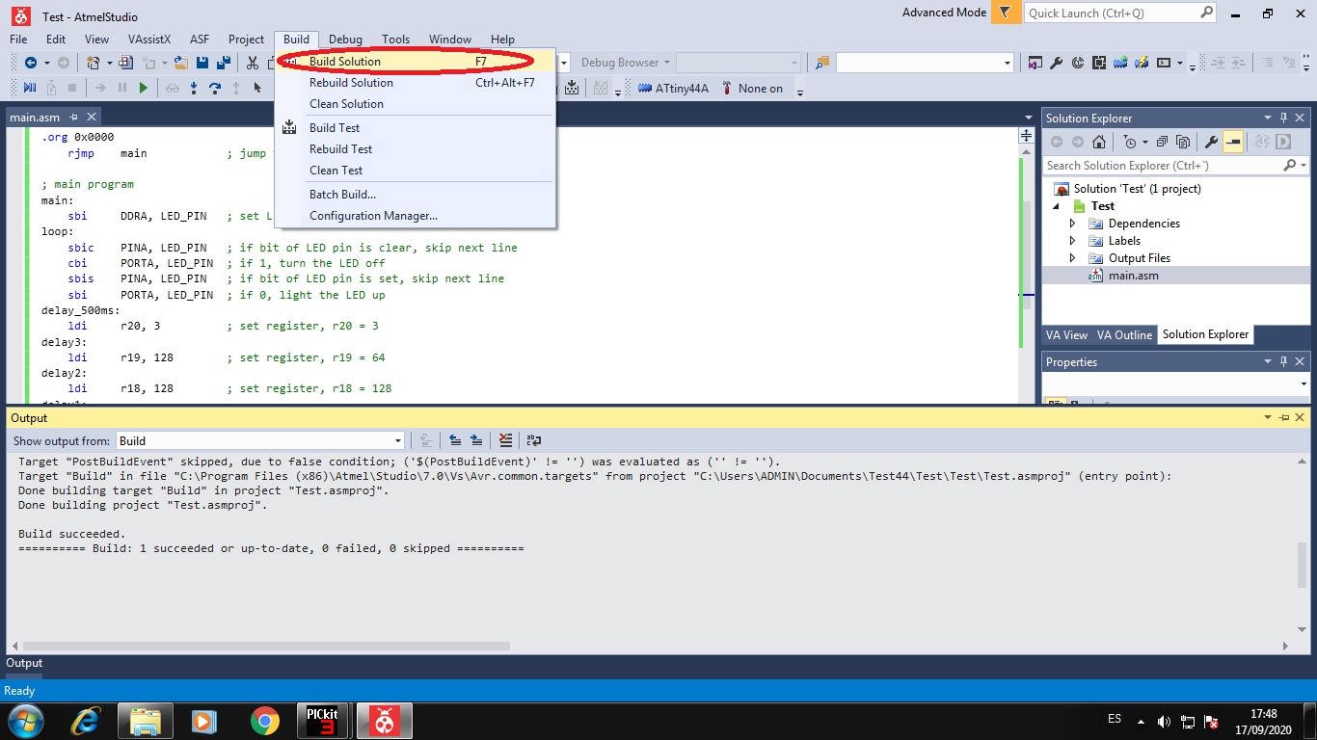
Task: Open the VAssistX menu
Action: pos(149,40)
